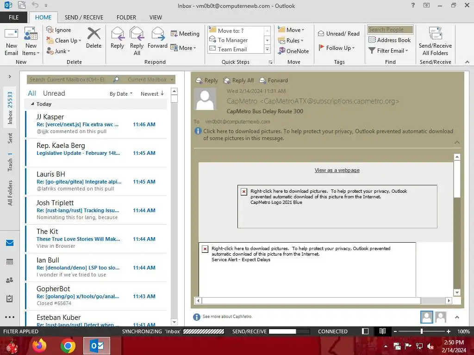
Task: Switch to the HOME tab
Action: 43,18
